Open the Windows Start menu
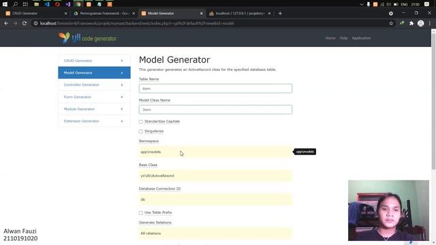 click(x=5, y=4)
